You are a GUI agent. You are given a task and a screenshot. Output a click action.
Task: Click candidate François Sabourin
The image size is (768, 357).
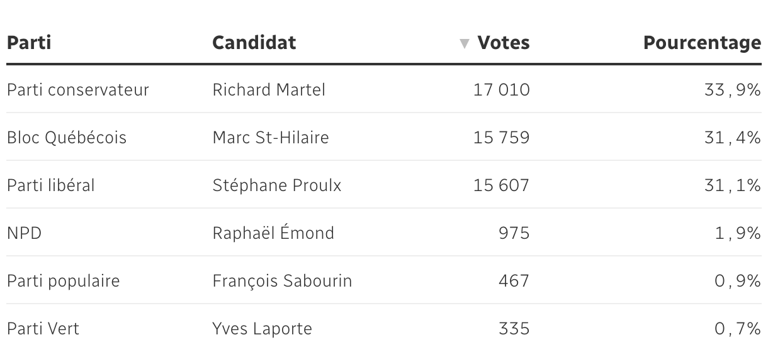pyautogui.click(x=282, y=281)
